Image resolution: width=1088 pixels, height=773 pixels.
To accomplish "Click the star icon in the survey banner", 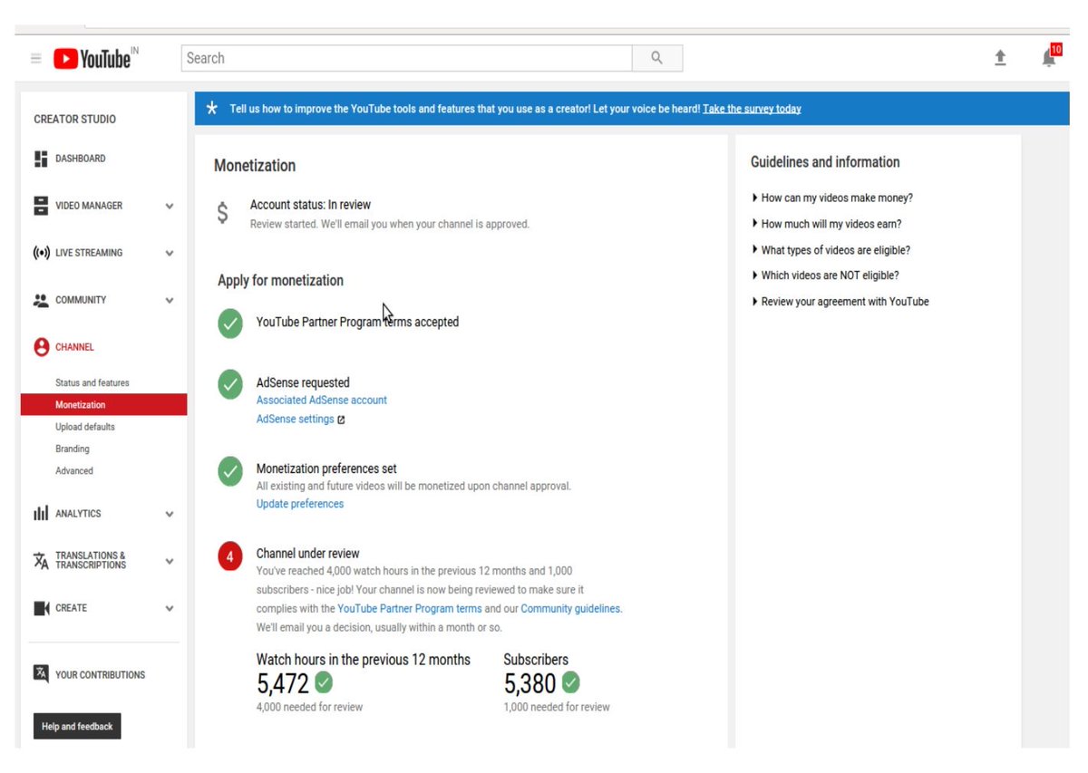I will pyautogui.click(x=211, y=109).
